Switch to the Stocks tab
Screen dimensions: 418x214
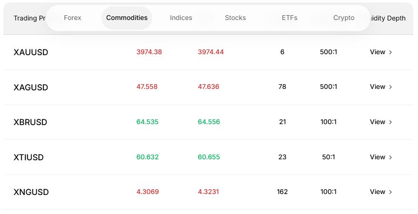pyautogui.click(x=235, y=18)
